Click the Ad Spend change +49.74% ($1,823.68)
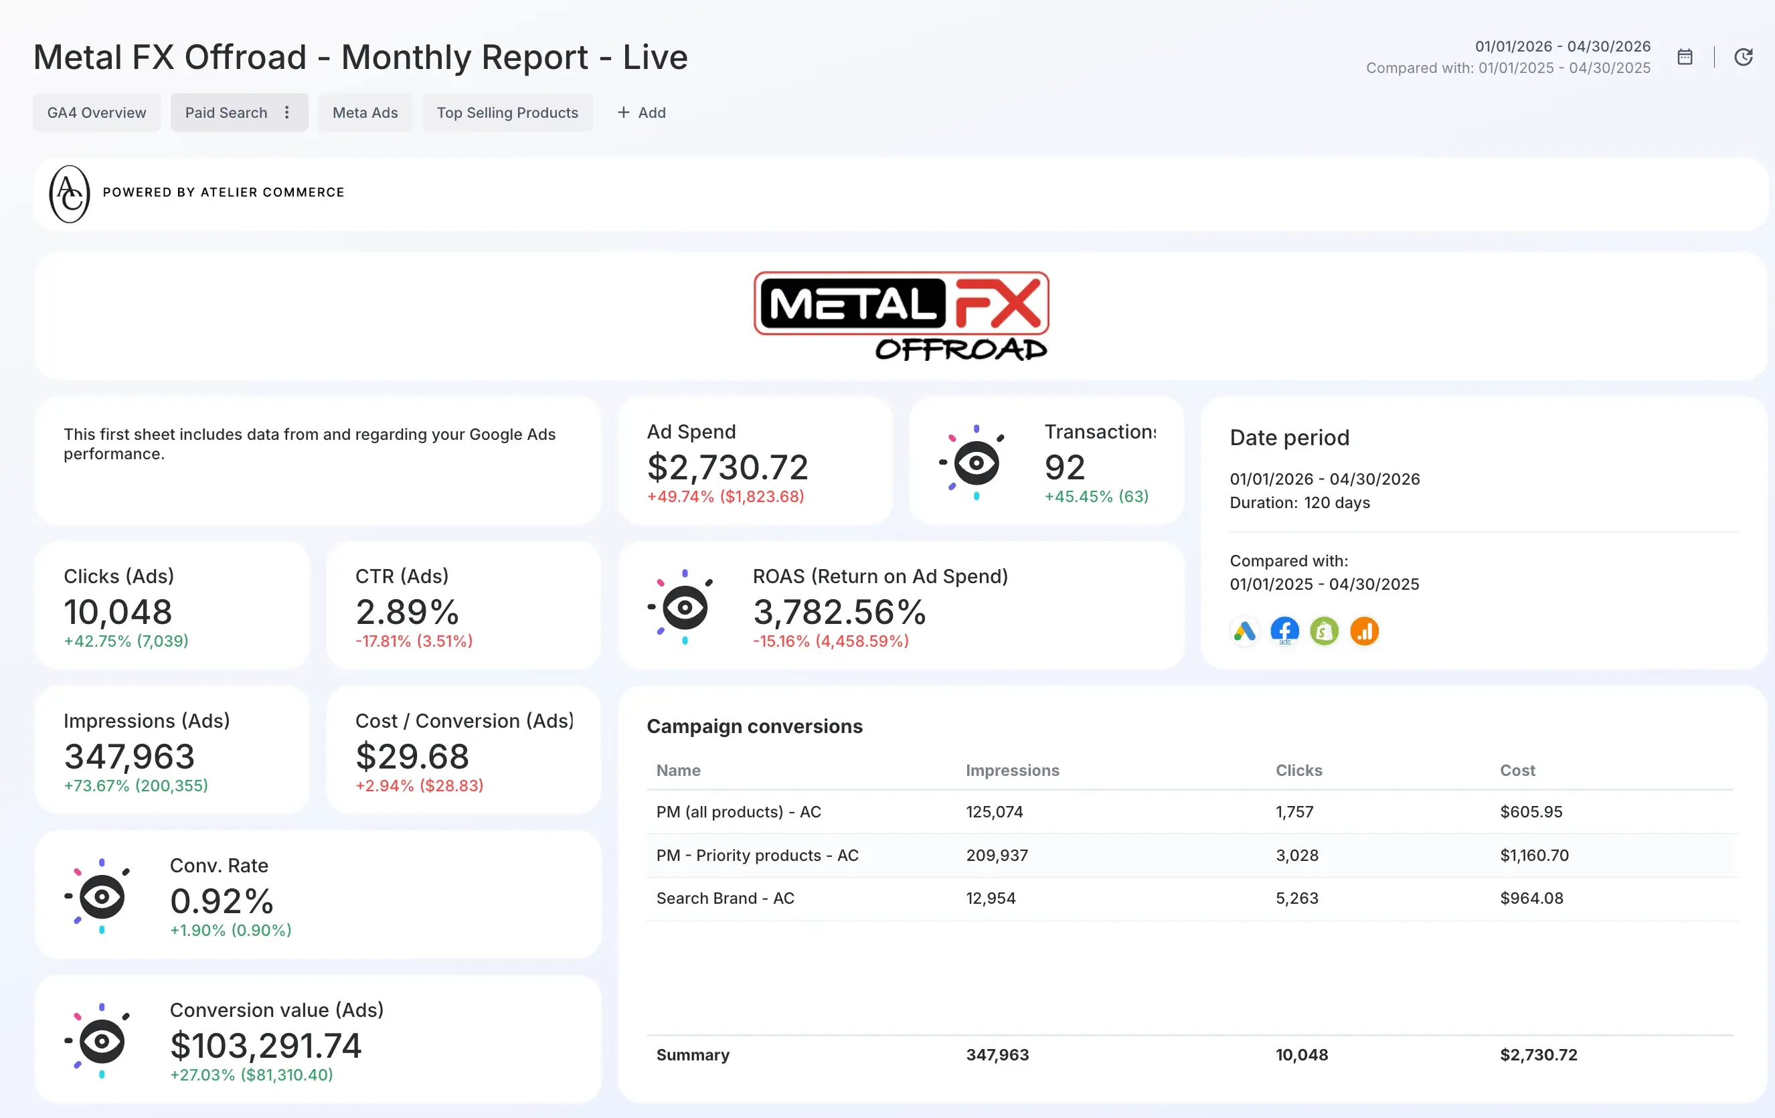Image resolution: width=1775 pixels, height=1118 pixels. coord(726,496)
